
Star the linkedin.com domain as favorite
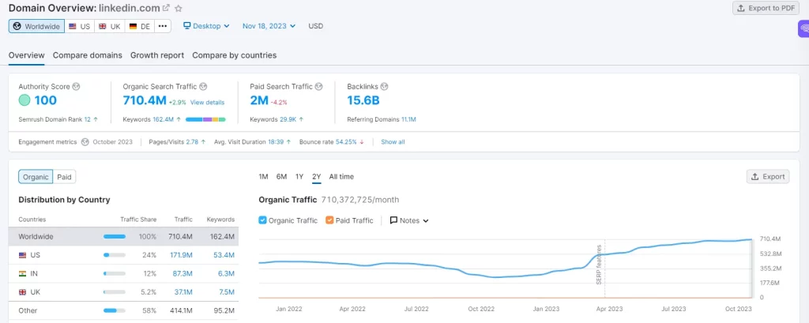click(x=179, y=8)
